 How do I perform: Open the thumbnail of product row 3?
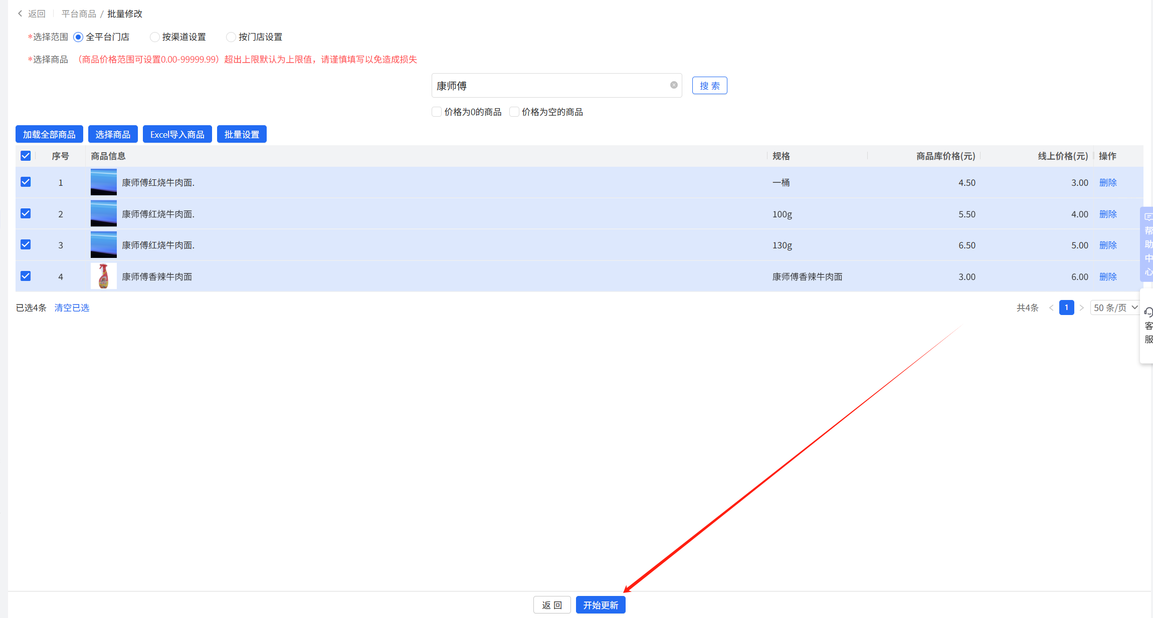coord(104,245)
